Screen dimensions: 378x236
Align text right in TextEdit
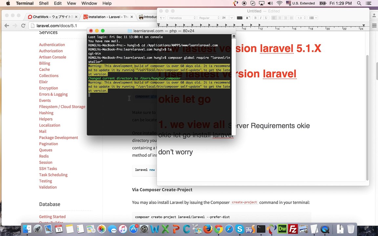285,18
